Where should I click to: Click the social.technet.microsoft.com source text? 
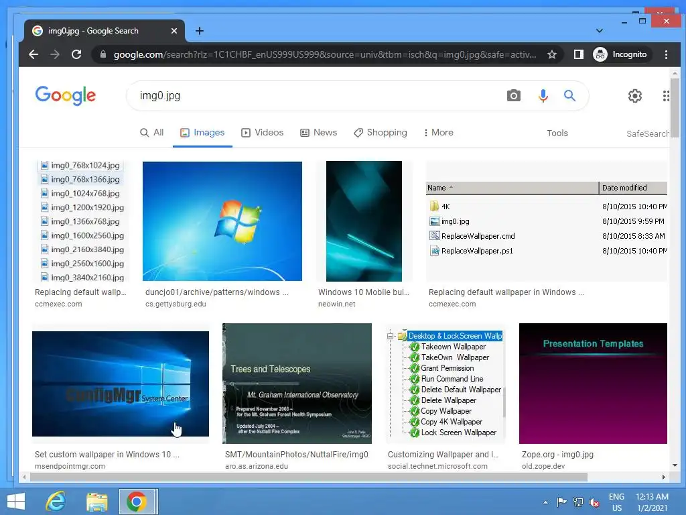coord(437,467)
